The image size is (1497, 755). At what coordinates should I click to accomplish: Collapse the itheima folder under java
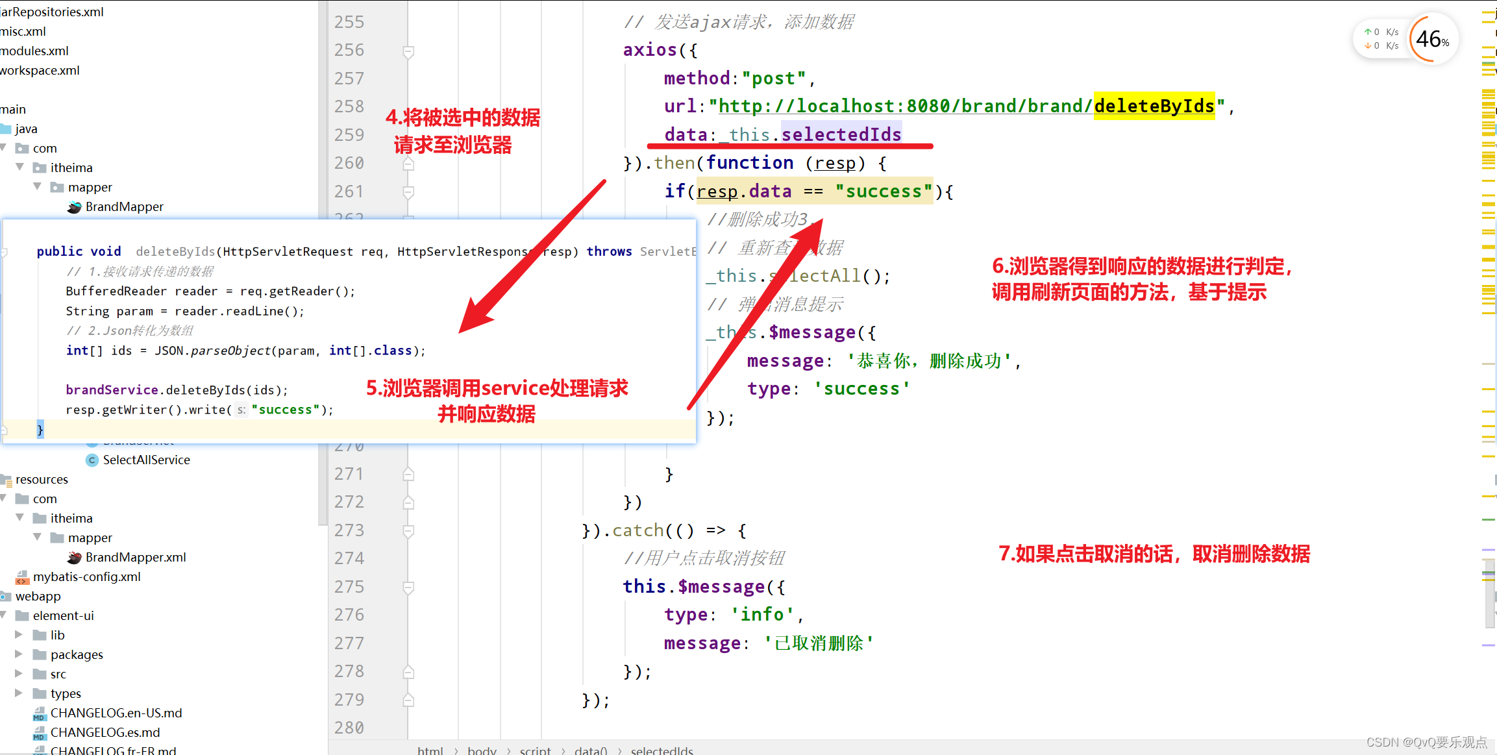pyautogui.click(x=20, y=167)
